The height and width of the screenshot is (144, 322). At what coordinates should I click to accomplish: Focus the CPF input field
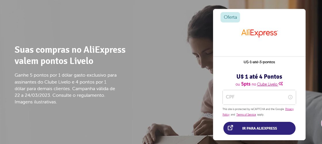pyautogui.click(x=259, y=97)
